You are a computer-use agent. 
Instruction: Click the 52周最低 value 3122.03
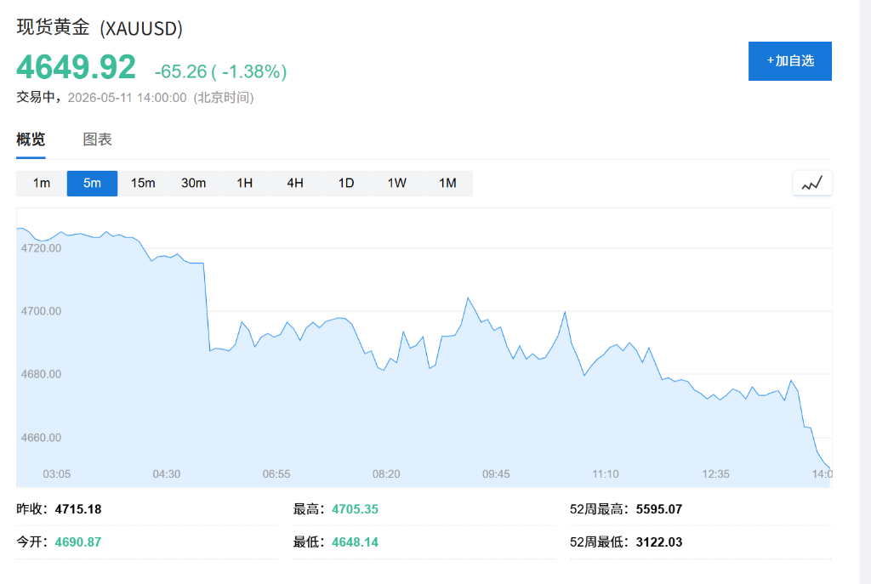point(659,541)
